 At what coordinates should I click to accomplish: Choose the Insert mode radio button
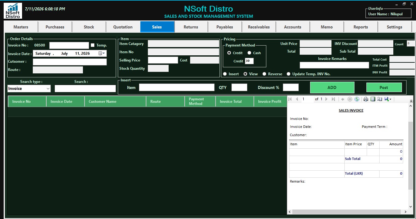coord(225,74)
